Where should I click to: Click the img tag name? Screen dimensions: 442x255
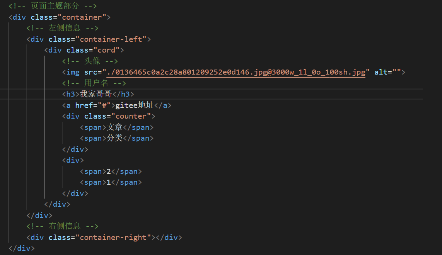click(73, 72)
